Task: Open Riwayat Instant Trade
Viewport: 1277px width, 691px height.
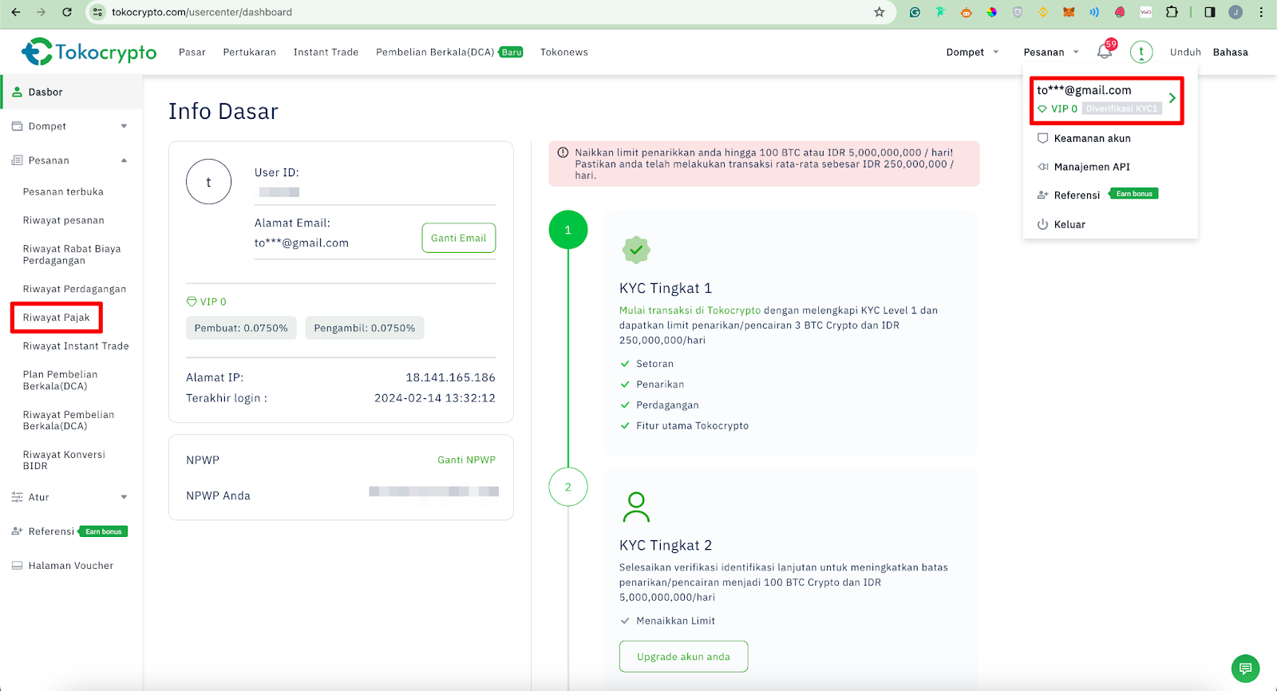Action: pos(76,346)
